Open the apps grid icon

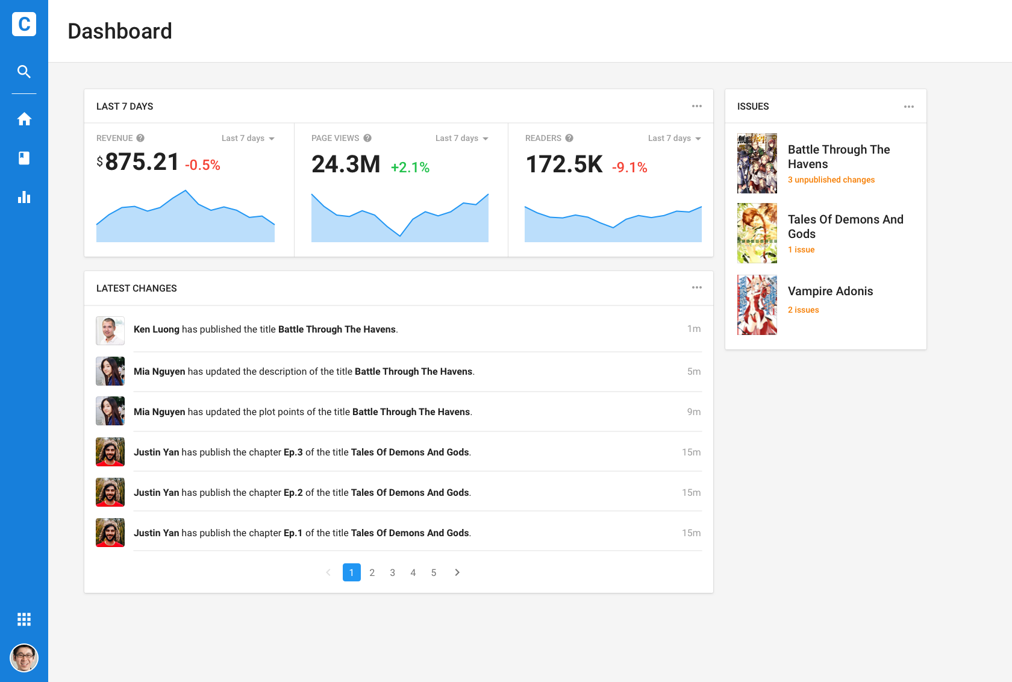click(x=24, y=619)
